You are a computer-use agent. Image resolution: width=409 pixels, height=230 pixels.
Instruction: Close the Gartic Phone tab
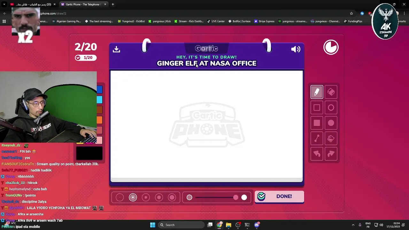click(x=105, y=4)
